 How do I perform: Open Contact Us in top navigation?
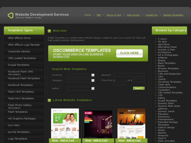(x=151, y=15)
